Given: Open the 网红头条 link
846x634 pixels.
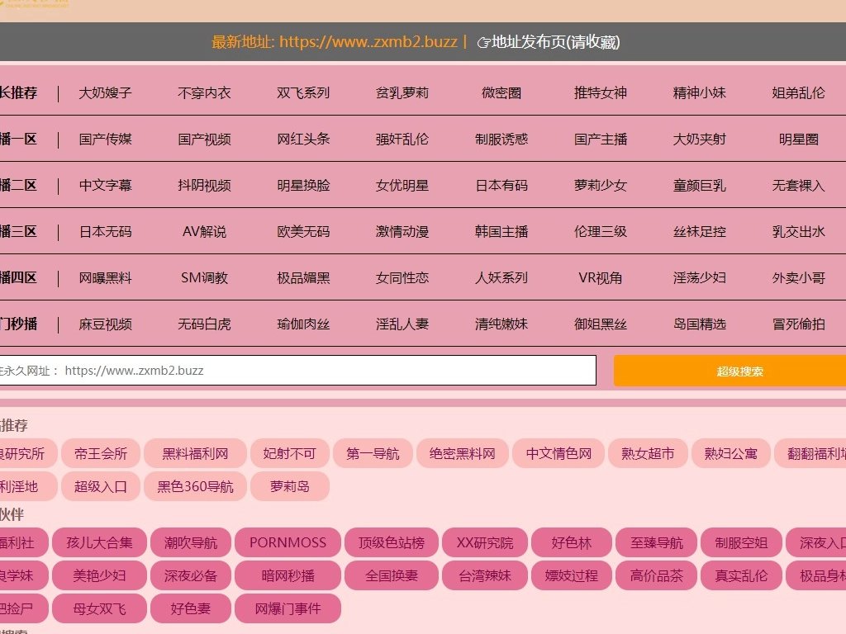Looking at the screenshot, I should click(x=302, y=140).
